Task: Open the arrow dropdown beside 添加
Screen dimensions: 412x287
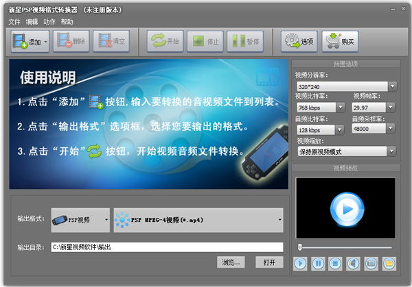Action: tap(46, 41)
